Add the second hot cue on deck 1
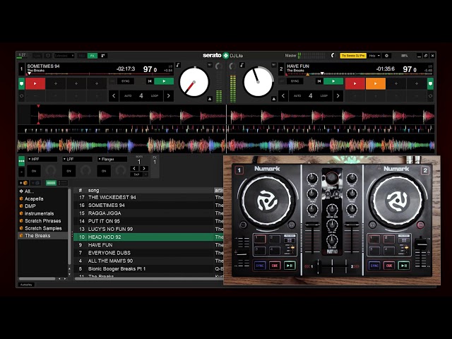The image size is (452, 339). click(56, 83)
